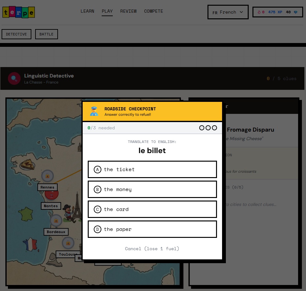Viewport: 306px width, 291px height.
Task: Go to the COMPETE section
Action: [153, 11]
